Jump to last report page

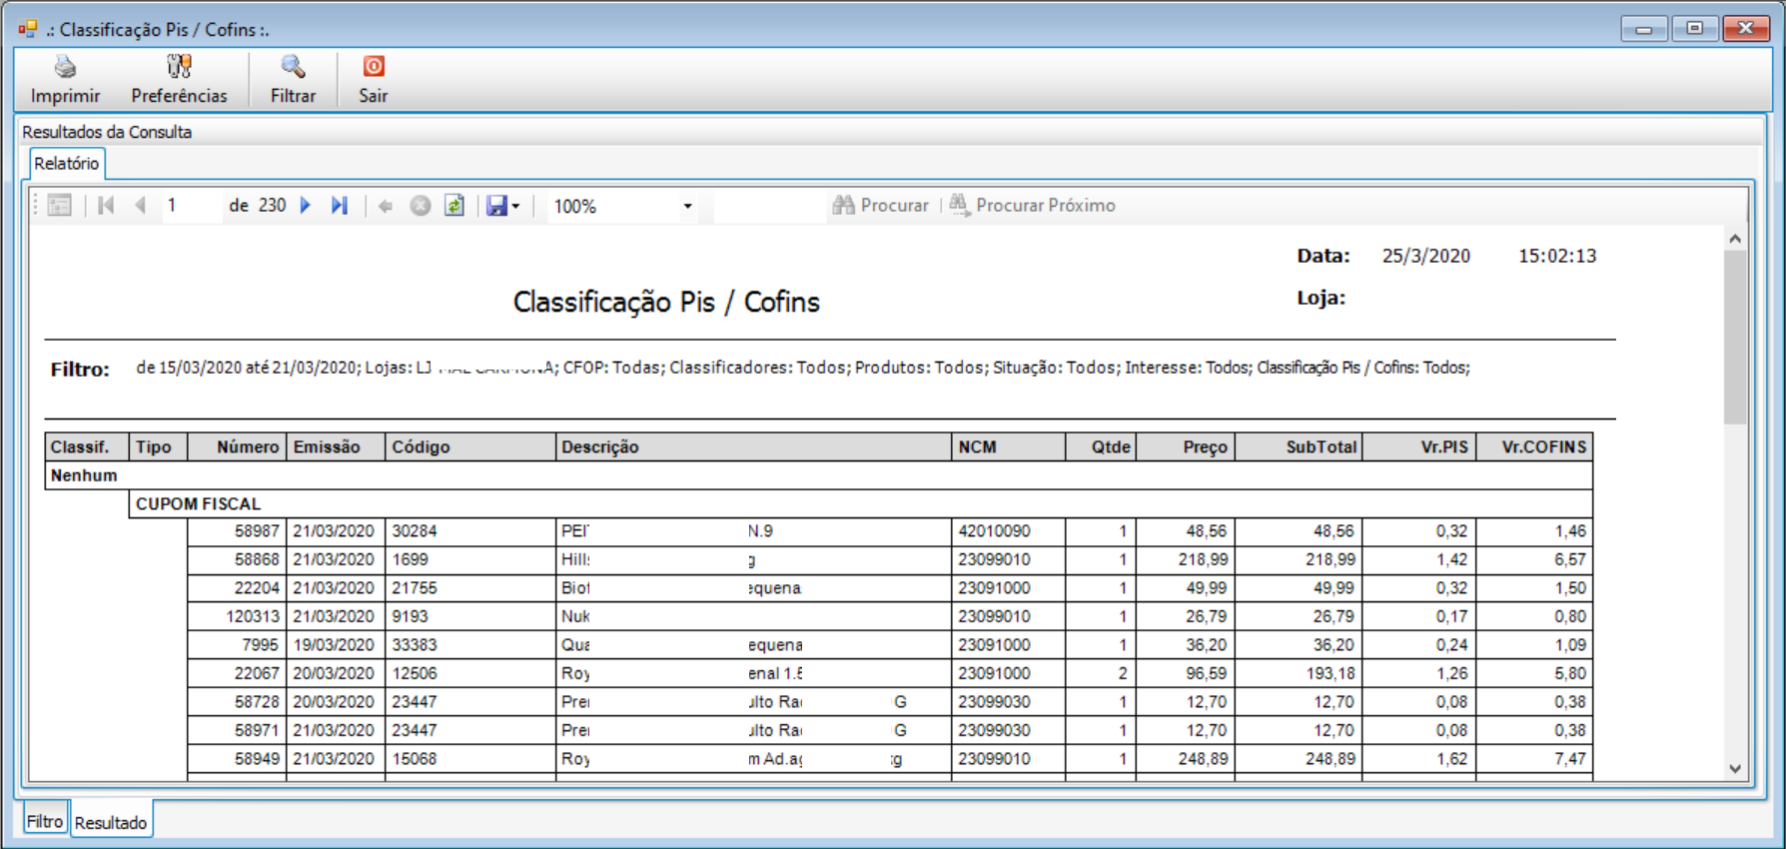click(340, 206)
